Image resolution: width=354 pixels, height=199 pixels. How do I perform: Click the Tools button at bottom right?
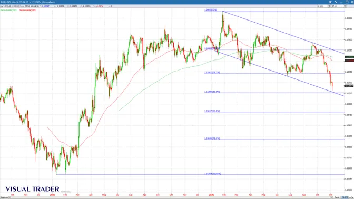tap(337, 197)
